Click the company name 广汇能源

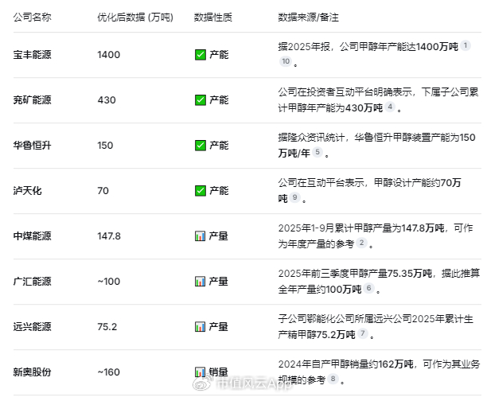(33, 282)
